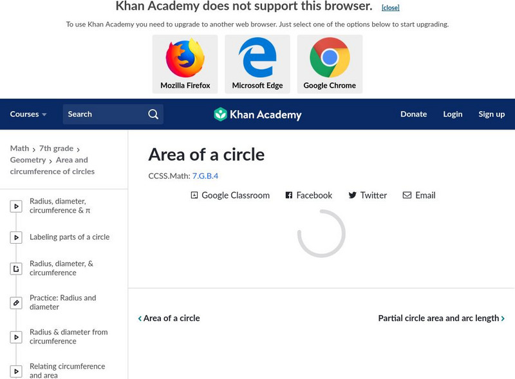This screenshot has width=515, height=379.
Task: Share the lesson via Email
Action: 419,195
